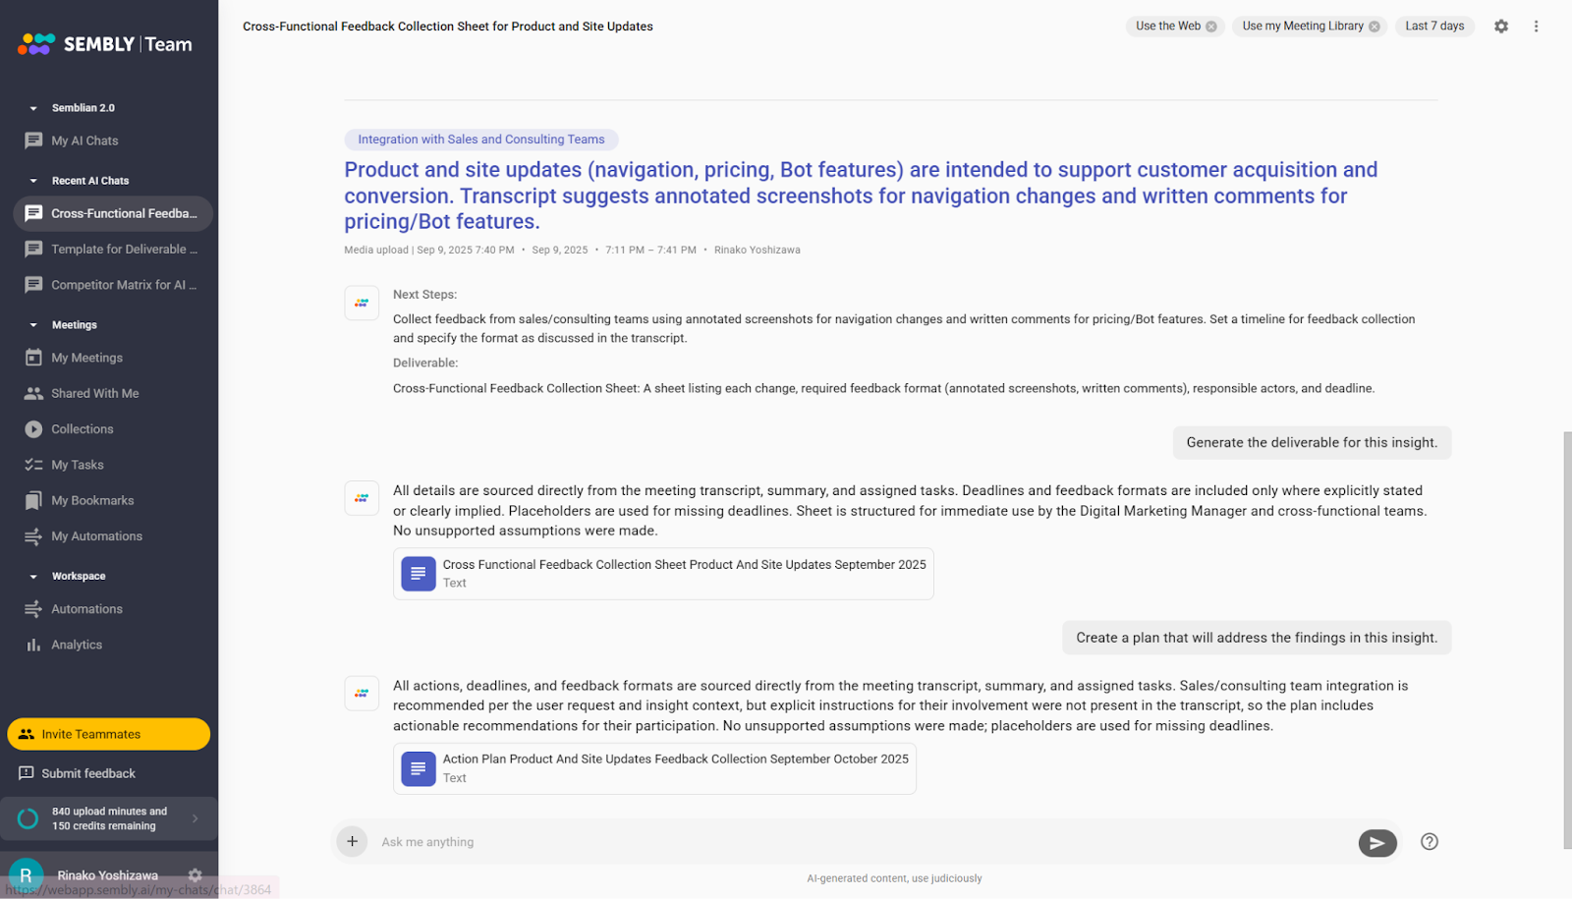
Task: Click Submit feedback link
Action: pyautogui.click(x=88, y=773)
